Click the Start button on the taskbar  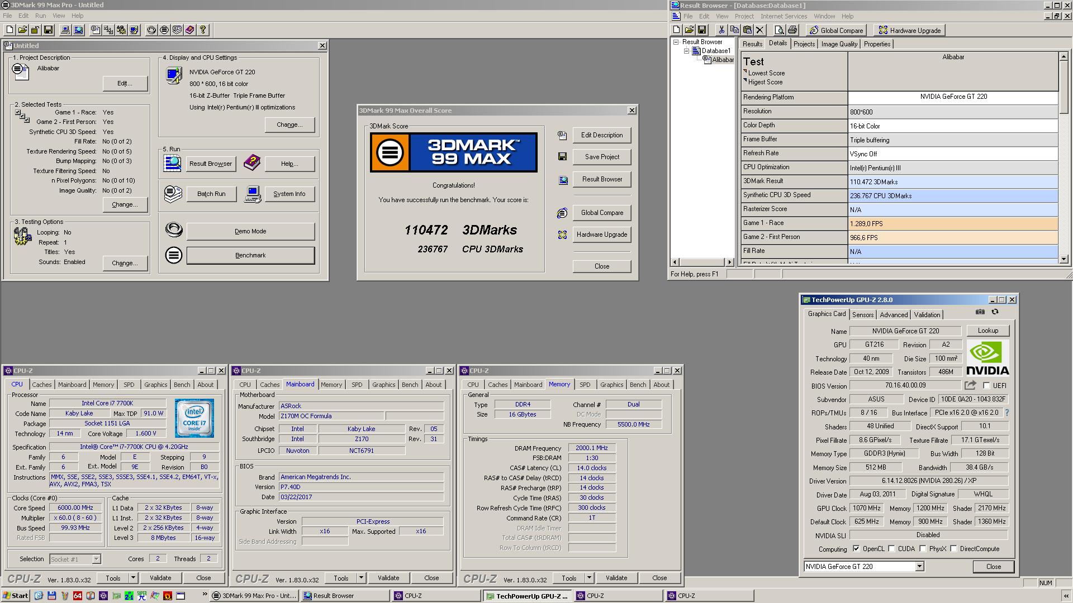(16, 596)
